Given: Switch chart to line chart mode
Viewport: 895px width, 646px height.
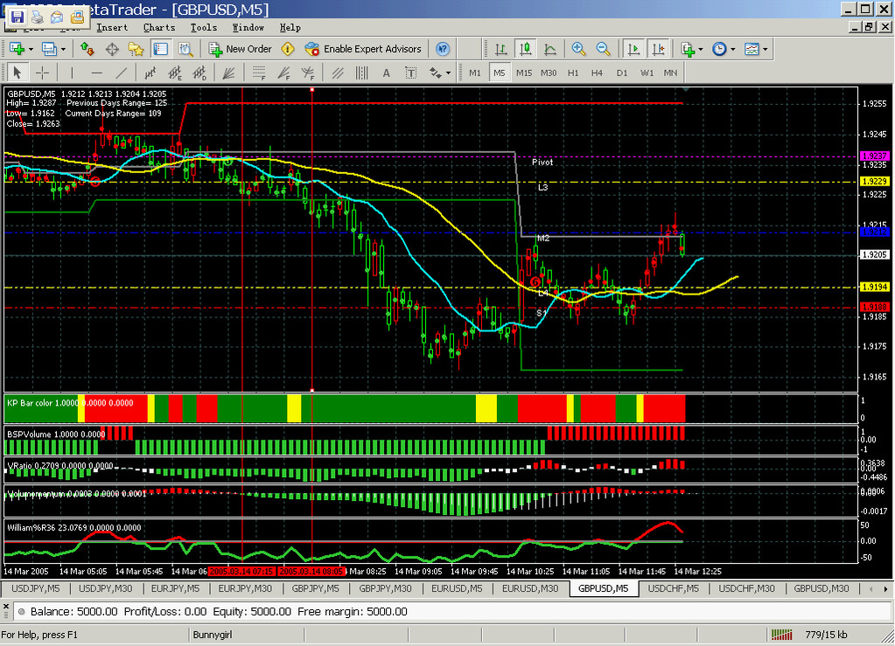Looking at the screenshot, I should 549,49.
